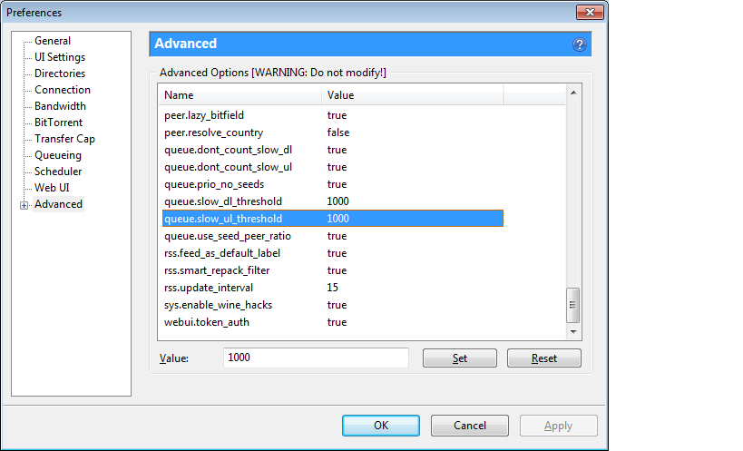Select queue.dont_count_slow_dl row
The image size is (743, 451).
(333, 150)
